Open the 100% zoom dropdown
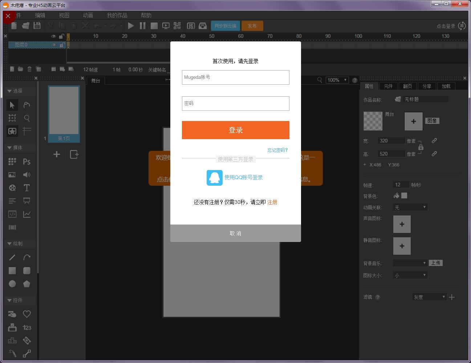The width and height of the screenshot is (471, 363). click(337, 80)
